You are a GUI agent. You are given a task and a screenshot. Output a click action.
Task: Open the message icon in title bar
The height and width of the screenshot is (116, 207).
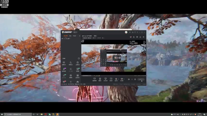130,32
